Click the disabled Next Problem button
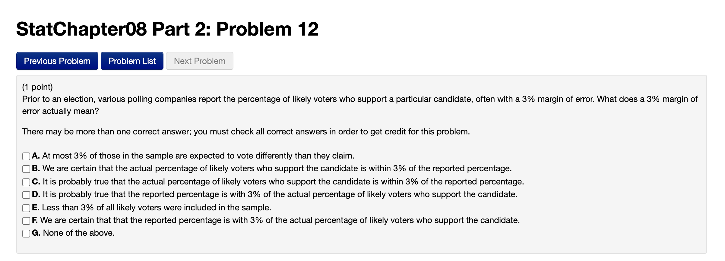This screenshot has height=261, width=725. tap(199, 61)
